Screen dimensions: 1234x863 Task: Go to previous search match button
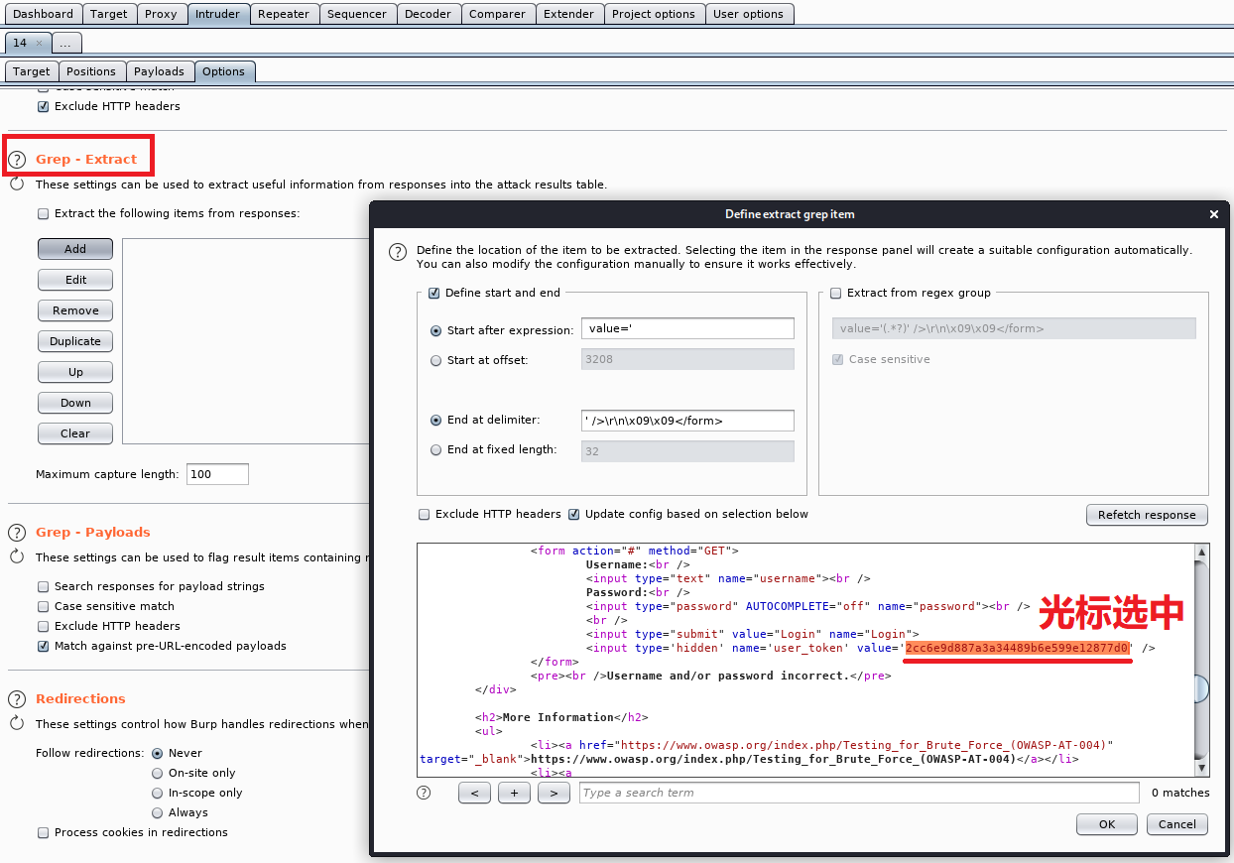(474, 793)
